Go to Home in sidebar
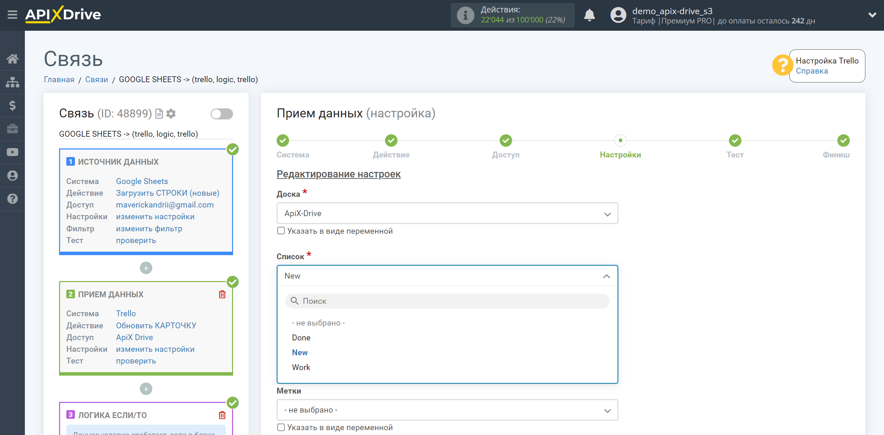This screenshot has width=884, height=435. click(12, 59)
